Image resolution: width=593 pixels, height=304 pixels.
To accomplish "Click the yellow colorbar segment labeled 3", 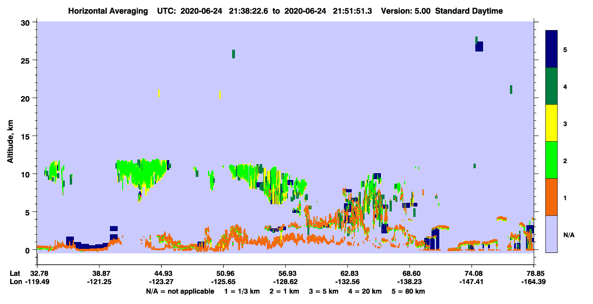I will pyautogui.click(x=551, y=123).
